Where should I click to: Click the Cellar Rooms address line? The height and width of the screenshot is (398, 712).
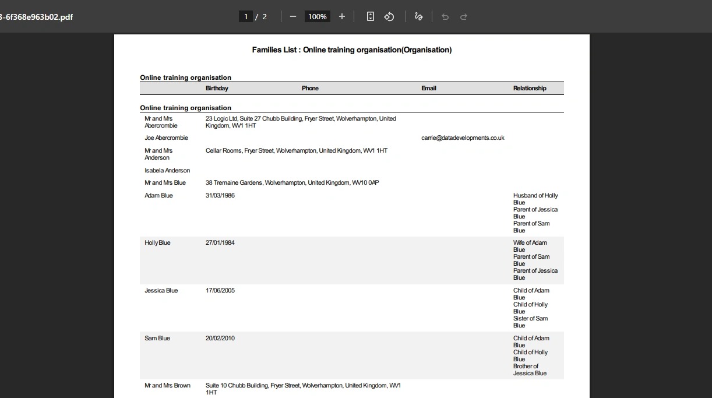point(297,150)
